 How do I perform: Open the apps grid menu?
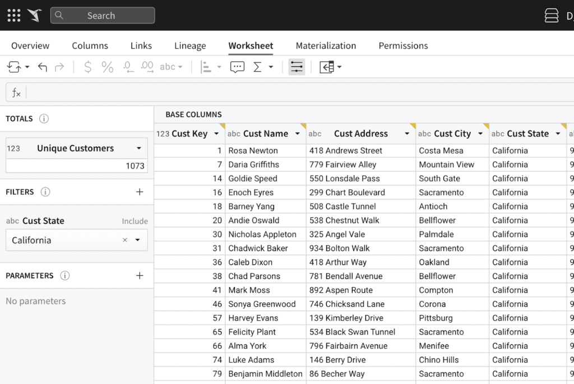click(x=14, y=15)
